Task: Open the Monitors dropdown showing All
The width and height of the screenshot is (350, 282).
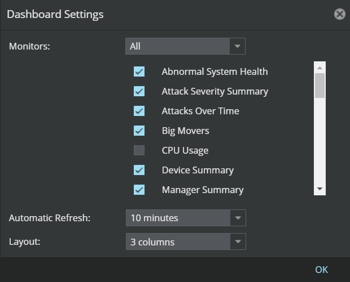Action: pos(185,46)
